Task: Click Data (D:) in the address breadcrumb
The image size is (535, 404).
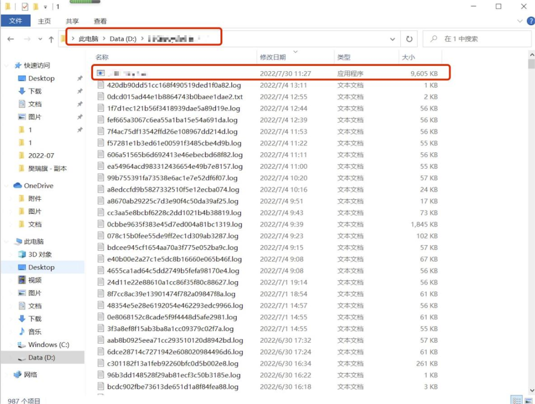Action: click(x=123, y=39)
